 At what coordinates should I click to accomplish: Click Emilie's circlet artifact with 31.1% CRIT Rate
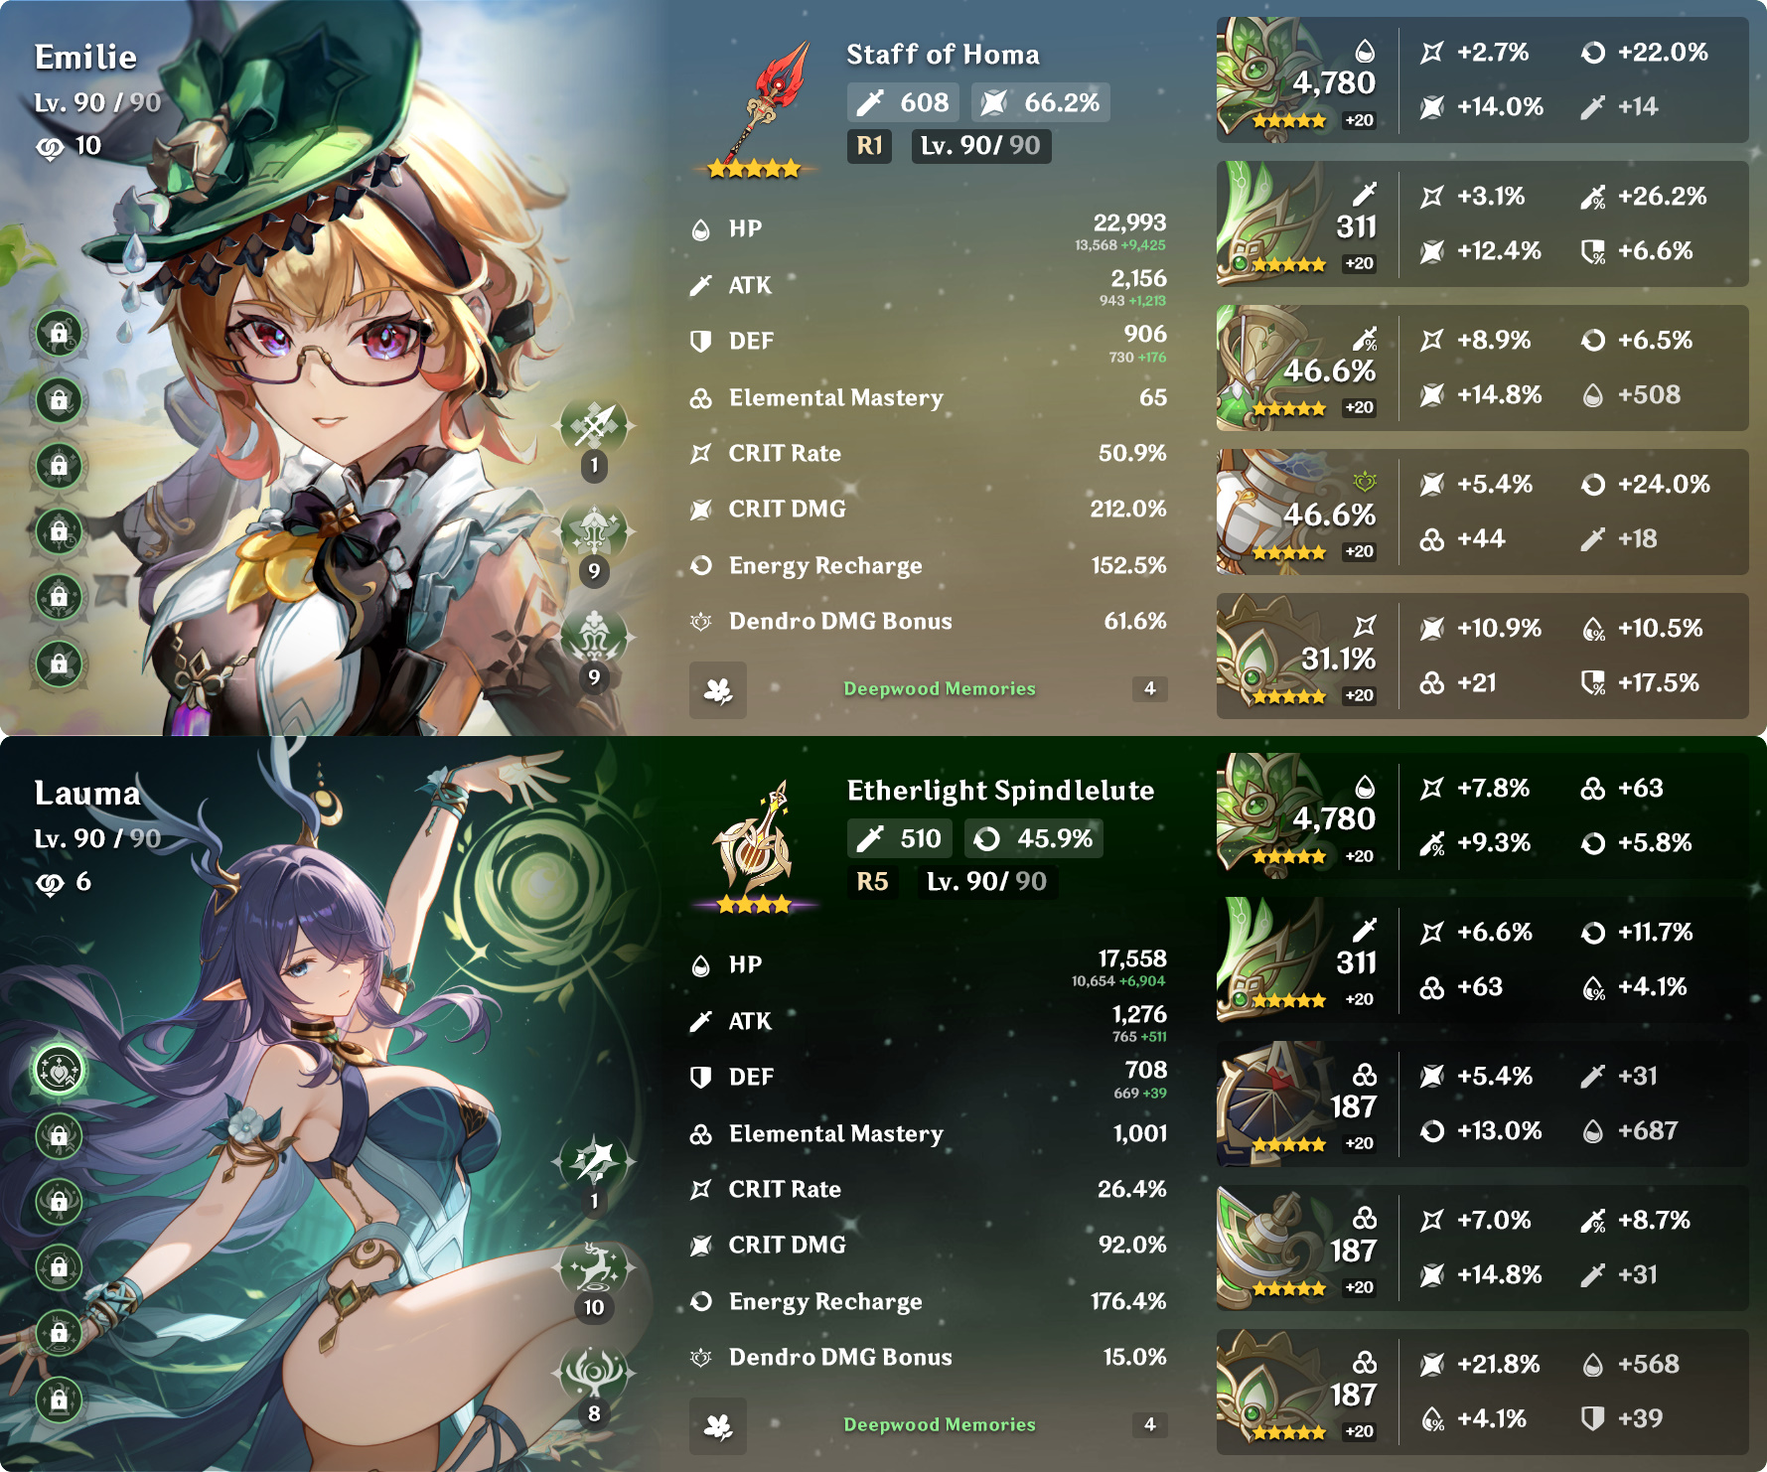click(x=1482, y=656)
